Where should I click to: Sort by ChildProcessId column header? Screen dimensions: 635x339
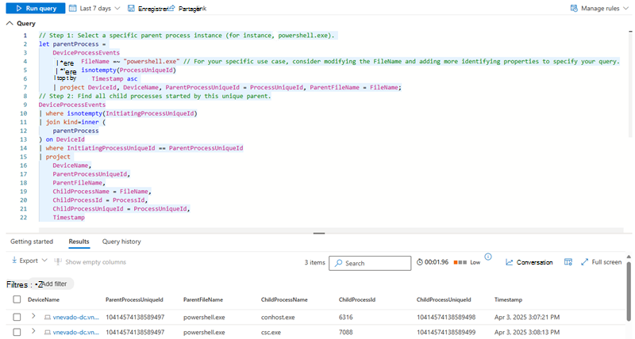point(357,300)
